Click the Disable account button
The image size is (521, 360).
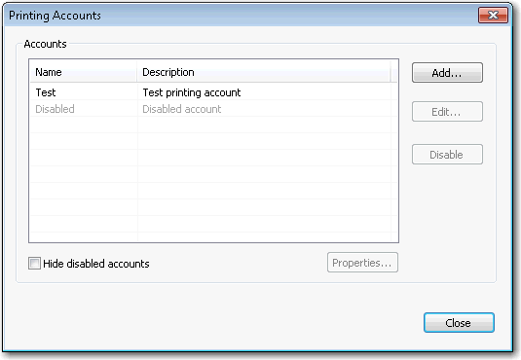pos(447,155)
